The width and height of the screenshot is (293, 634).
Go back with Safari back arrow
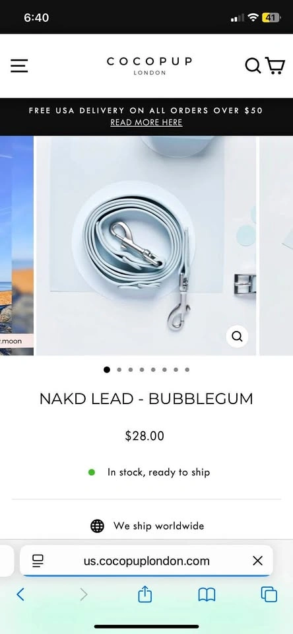point(20,594)
